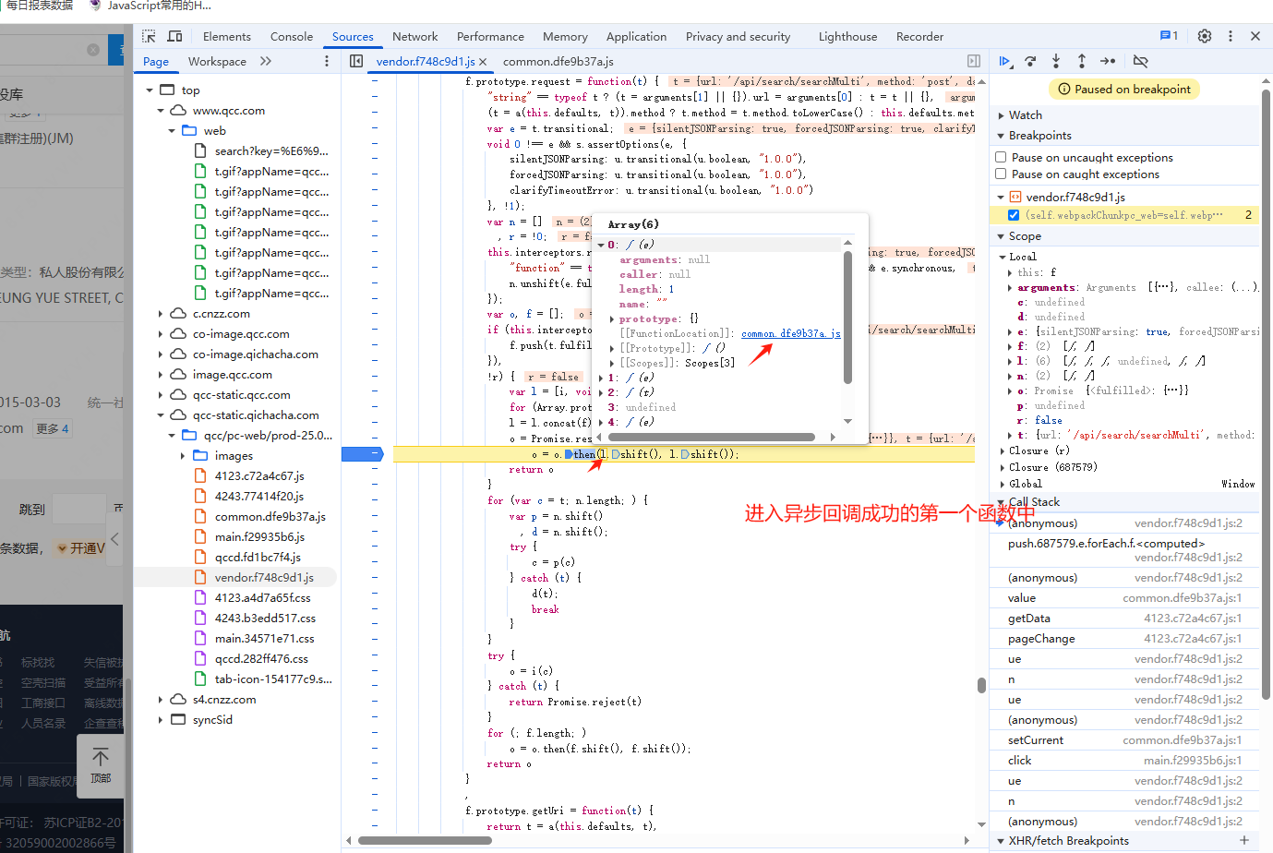Collapse the www.qcc.com domain node

(x=161, y=111)
